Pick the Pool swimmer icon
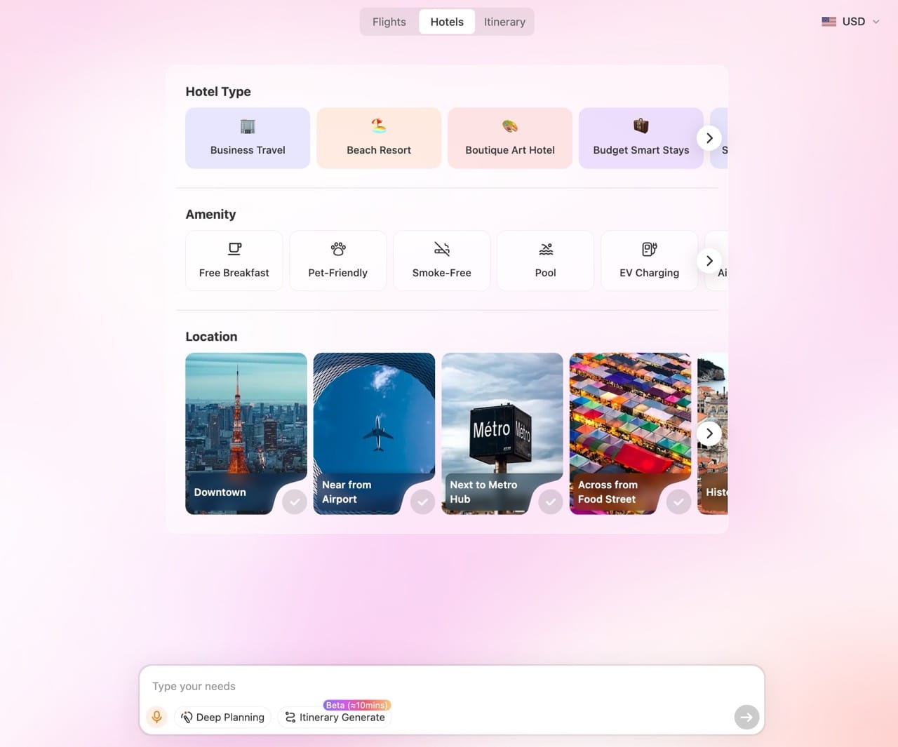 coord(546,249)
